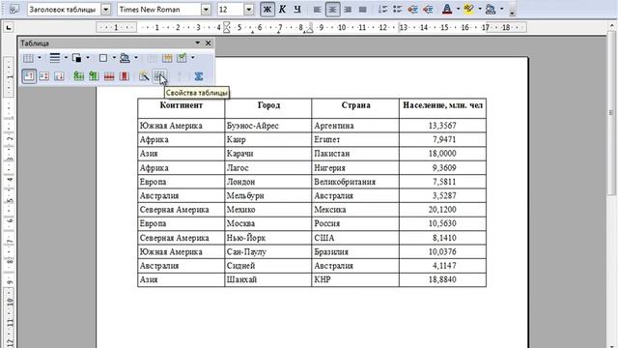Click the insert Table grid icon
Screen dimensions: 618x348
[x=28, y=58]
